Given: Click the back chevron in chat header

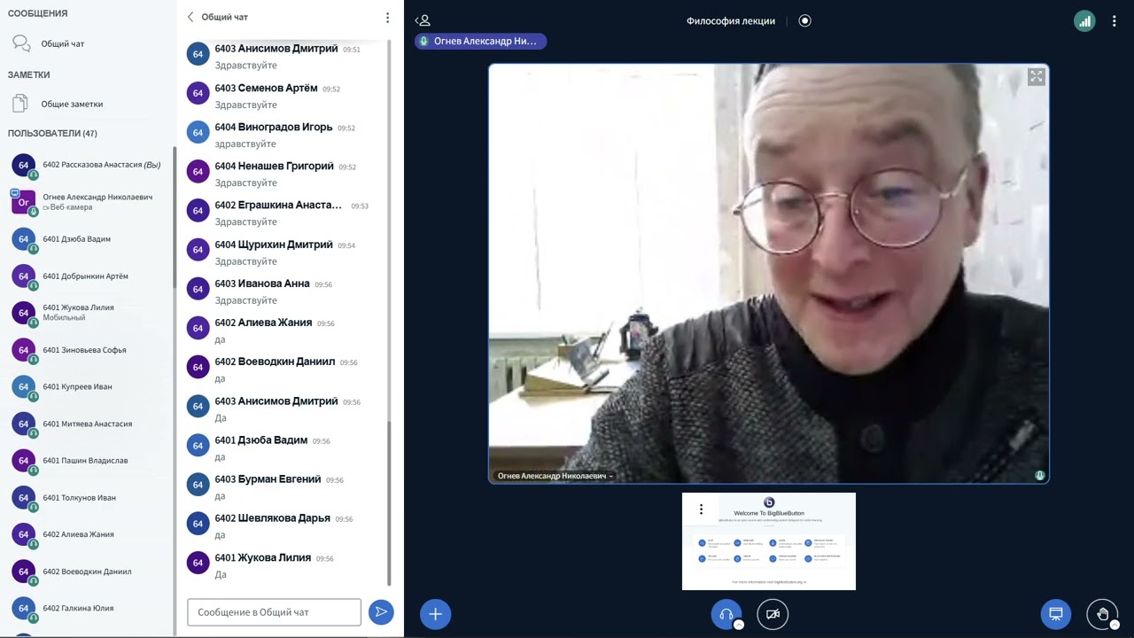Looking at the screenshot, I should (x=190, y=17).
